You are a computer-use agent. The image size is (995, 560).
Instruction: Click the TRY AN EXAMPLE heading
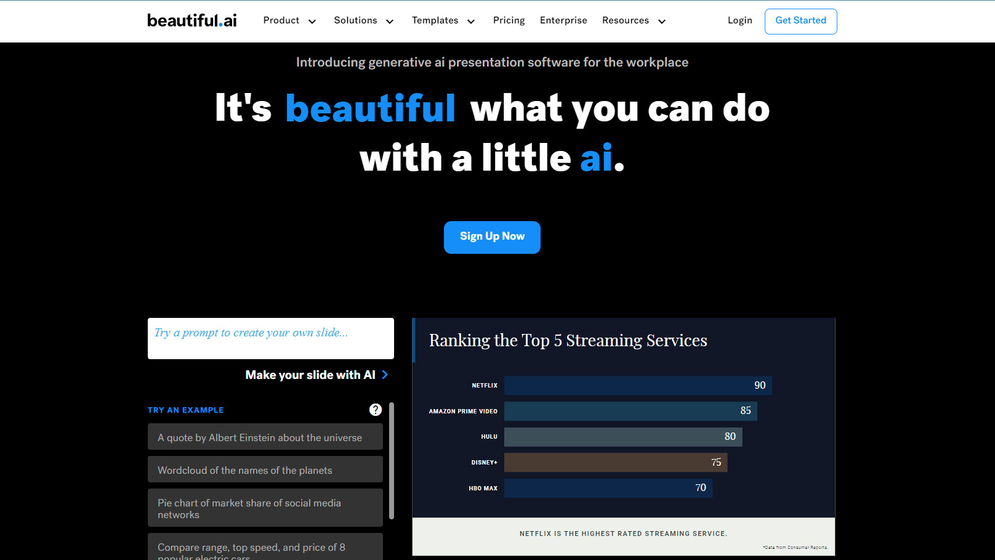click(186, 410)
